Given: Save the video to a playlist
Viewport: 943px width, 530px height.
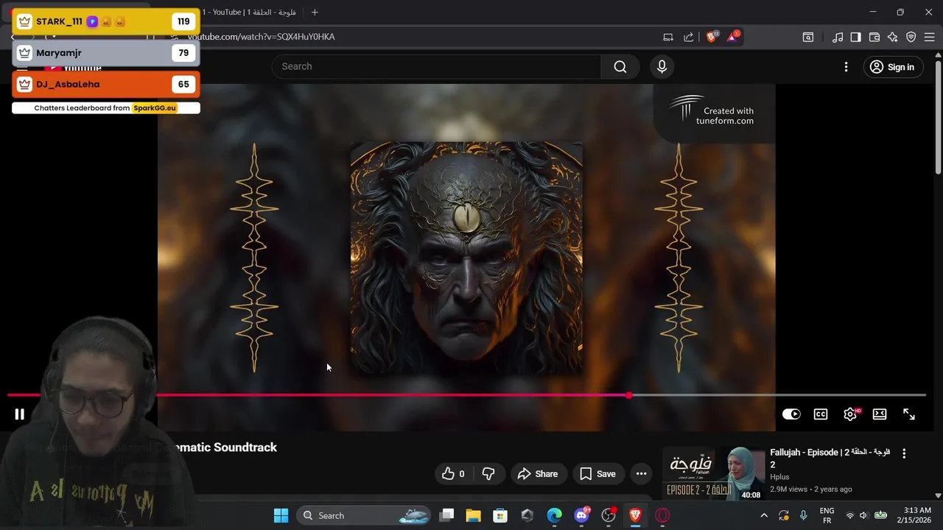Looking at the screenshot, I should 597,474.
